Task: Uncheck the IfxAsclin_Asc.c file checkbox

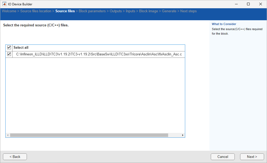Action: click(x=9, y=54)
